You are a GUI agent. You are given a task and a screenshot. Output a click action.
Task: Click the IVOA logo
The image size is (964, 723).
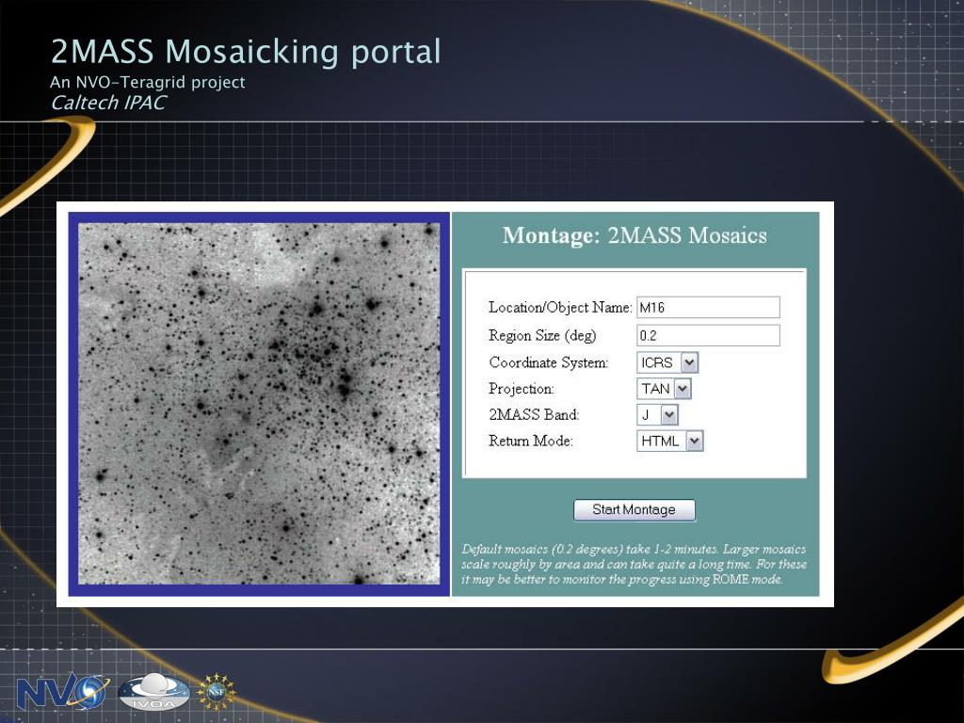point(153,692)
